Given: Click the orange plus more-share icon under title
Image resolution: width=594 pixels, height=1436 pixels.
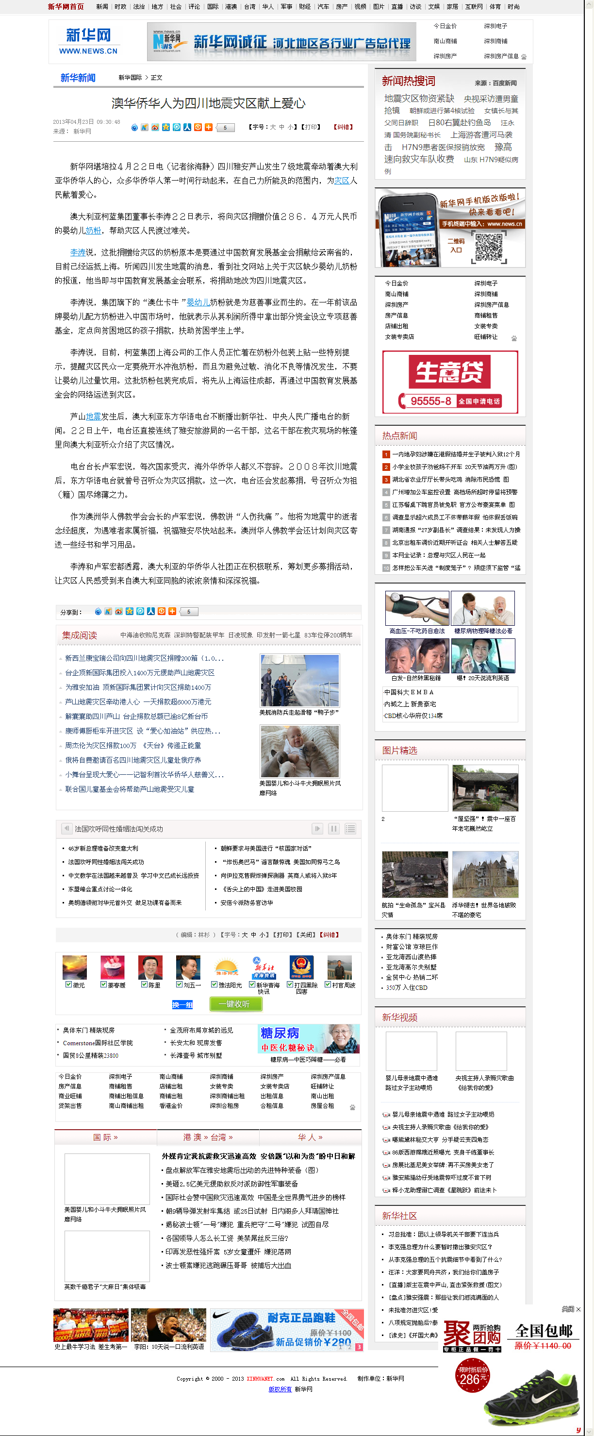Looking at the screenshot, I should pos(208,128).
